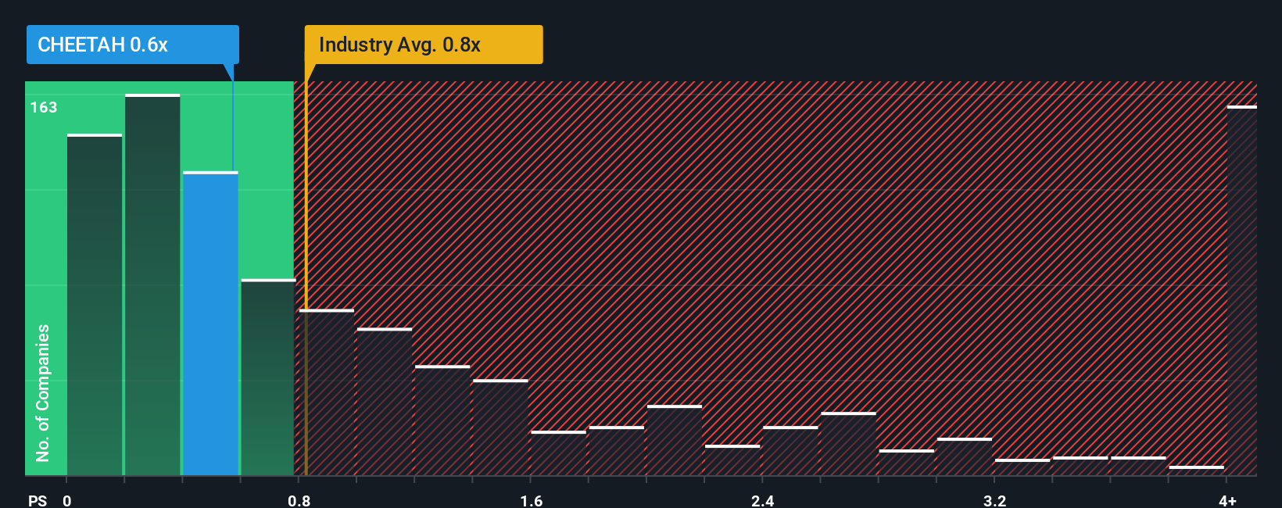Image resolution: width=1282 pixels, height=508 pixels.
Task: Select the blue highlighted CHEETAH histogram bar
Action: pos(210,324)
